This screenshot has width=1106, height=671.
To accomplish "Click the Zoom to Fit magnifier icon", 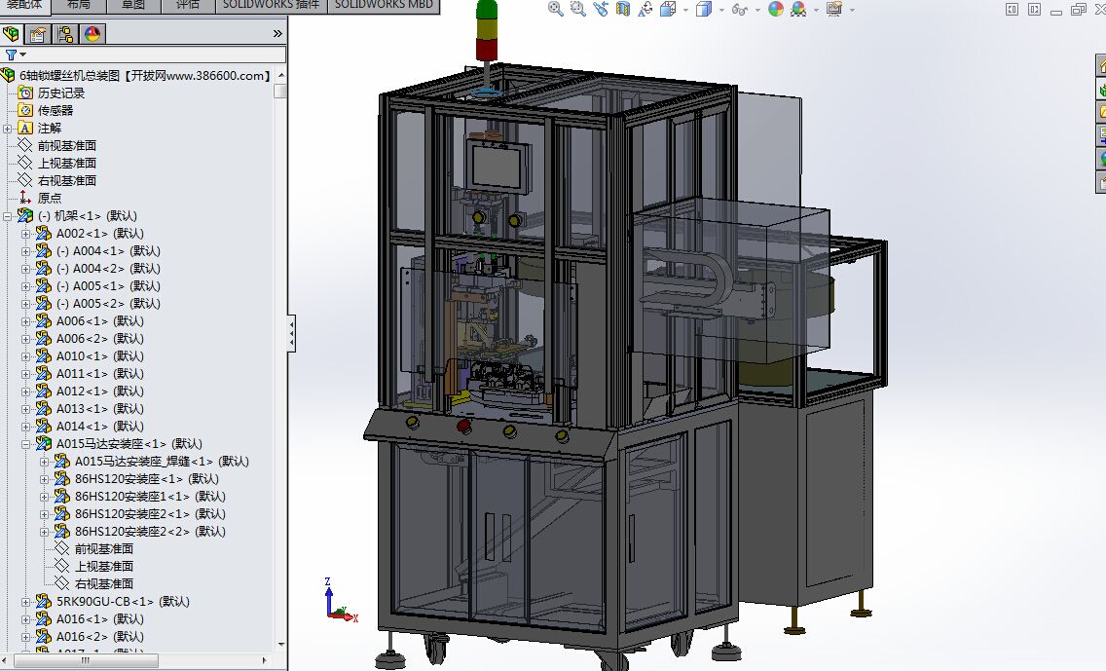I will point(555,9).
